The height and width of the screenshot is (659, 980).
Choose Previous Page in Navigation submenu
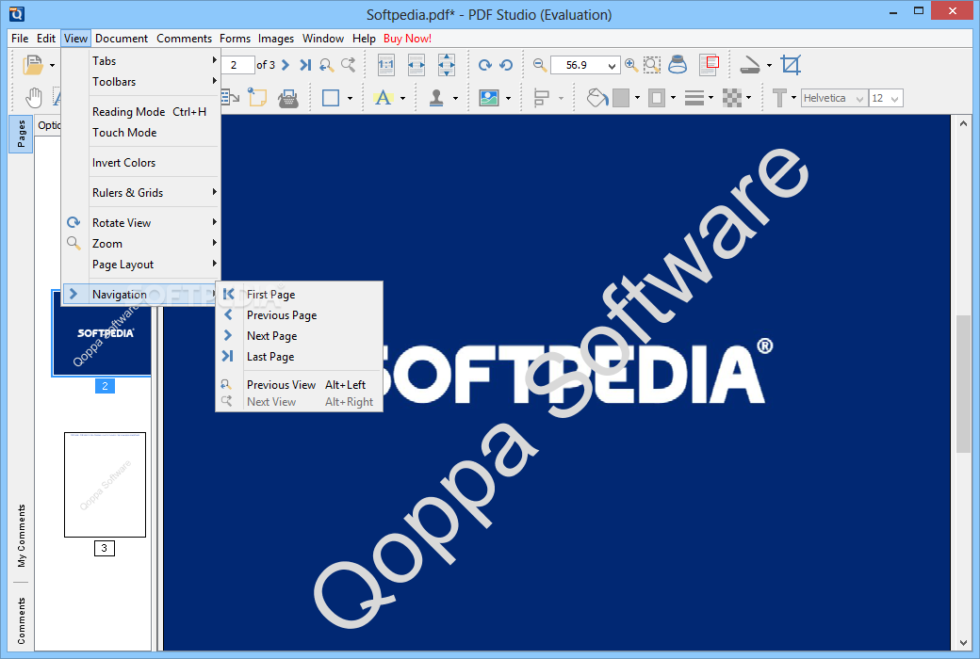pos(299,314)
